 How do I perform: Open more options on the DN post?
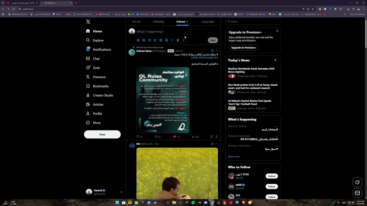coord(216,144)
